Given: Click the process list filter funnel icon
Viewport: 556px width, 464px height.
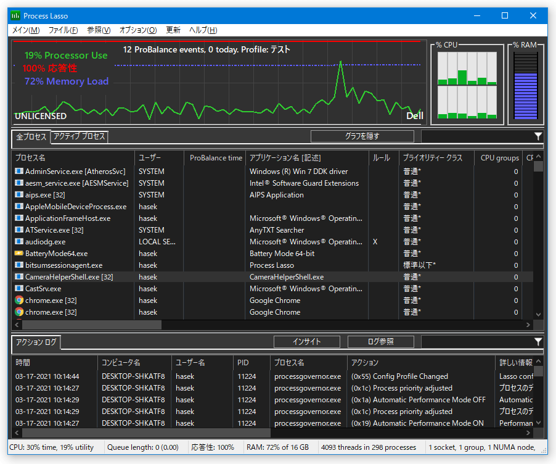Looking at the screenshot, I should click(538, 136).
